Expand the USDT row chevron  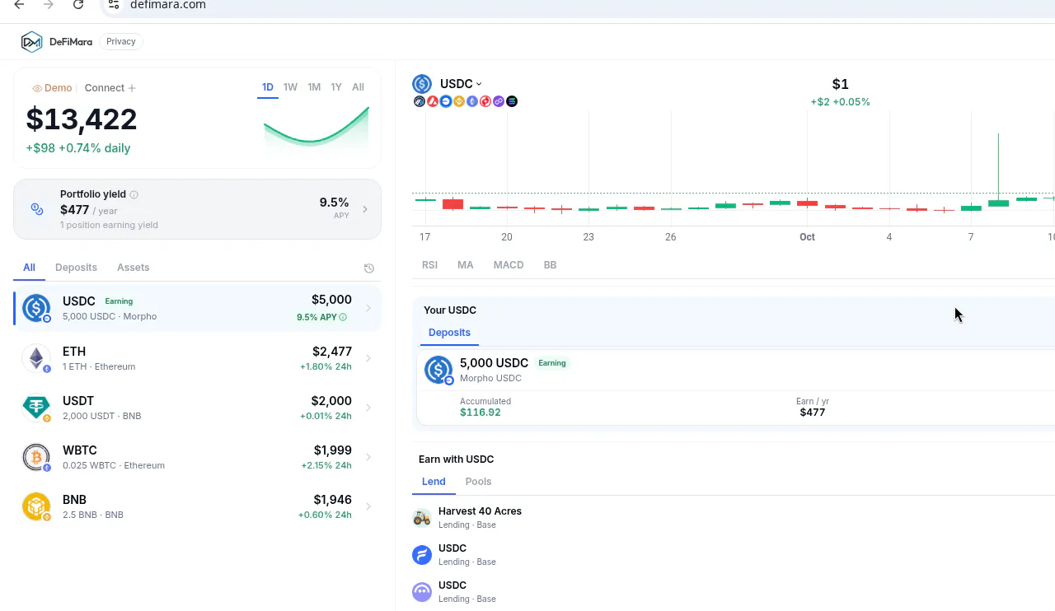pos(368,408)
